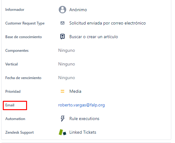Select Buscar o crear un artículo

tap(94, 37)
